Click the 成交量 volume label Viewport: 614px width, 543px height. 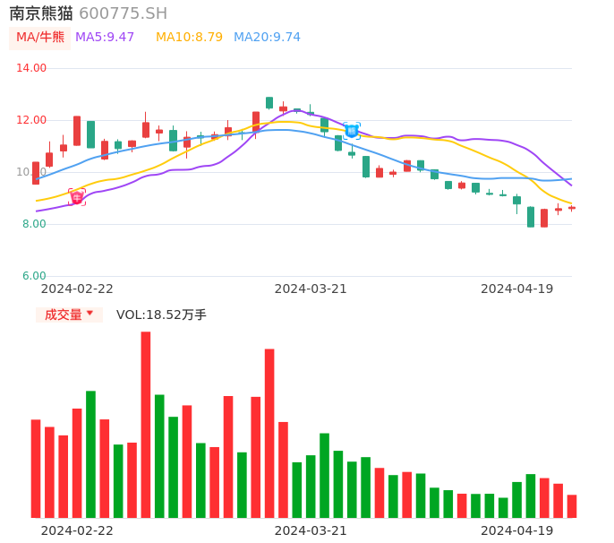click(x=63, y=315)
